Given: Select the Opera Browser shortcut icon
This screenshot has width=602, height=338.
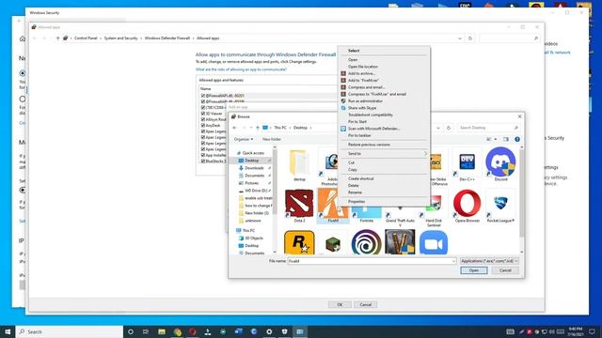Looking at the screenshot, I should (467, 204).
